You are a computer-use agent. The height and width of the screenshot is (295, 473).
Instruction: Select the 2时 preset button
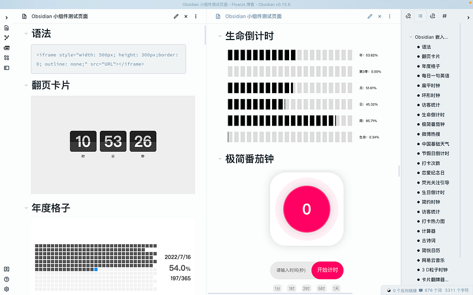coord(306,289)
